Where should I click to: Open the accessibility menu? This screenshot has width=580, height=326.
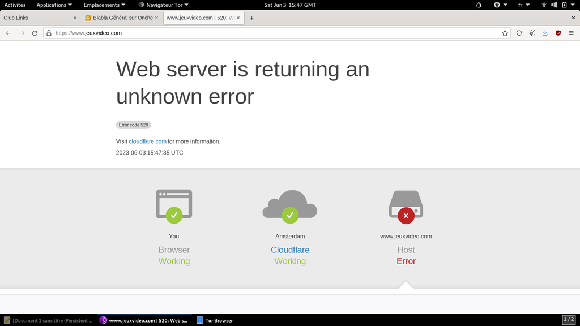500,5
